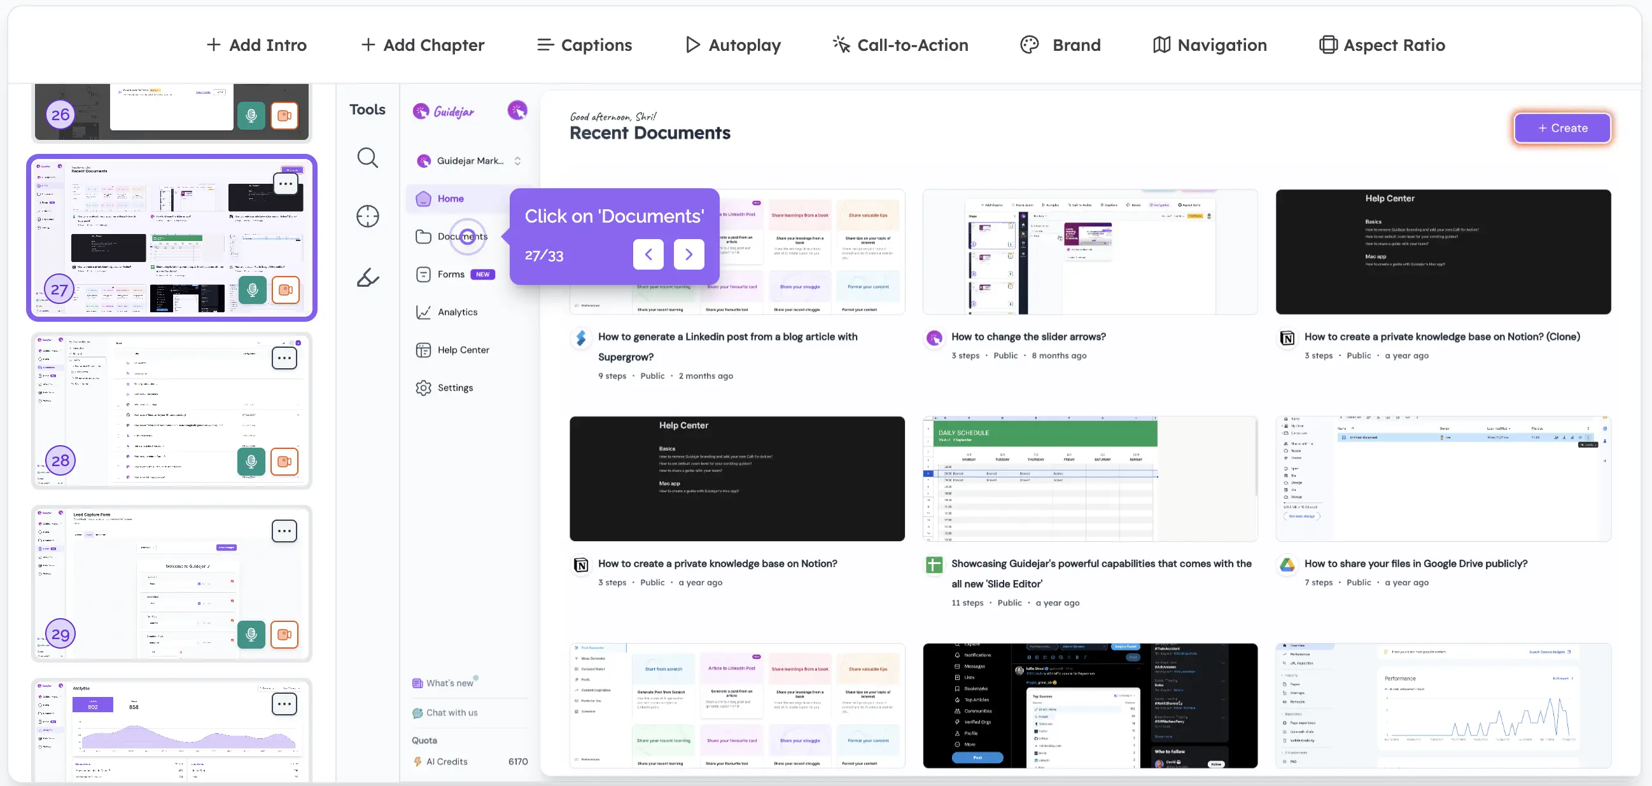Click the purple Create button
The image size is (1652, 786).
1562,128
